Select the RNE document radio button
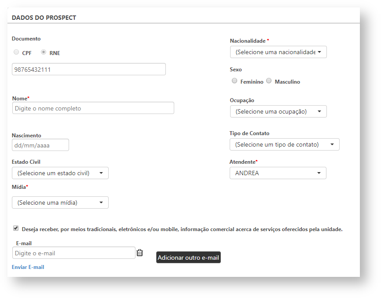 (44, 52)
